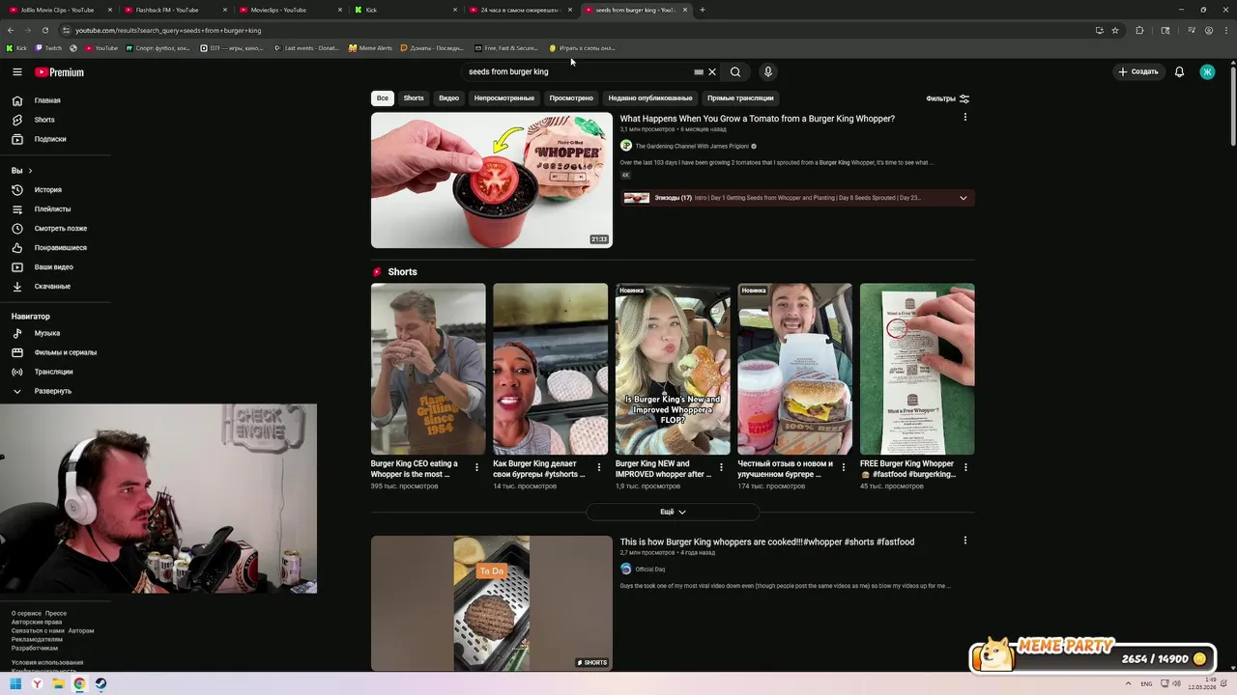
Task: Open the Burger King CEO eating Short
Action: (x=428, y=369)
